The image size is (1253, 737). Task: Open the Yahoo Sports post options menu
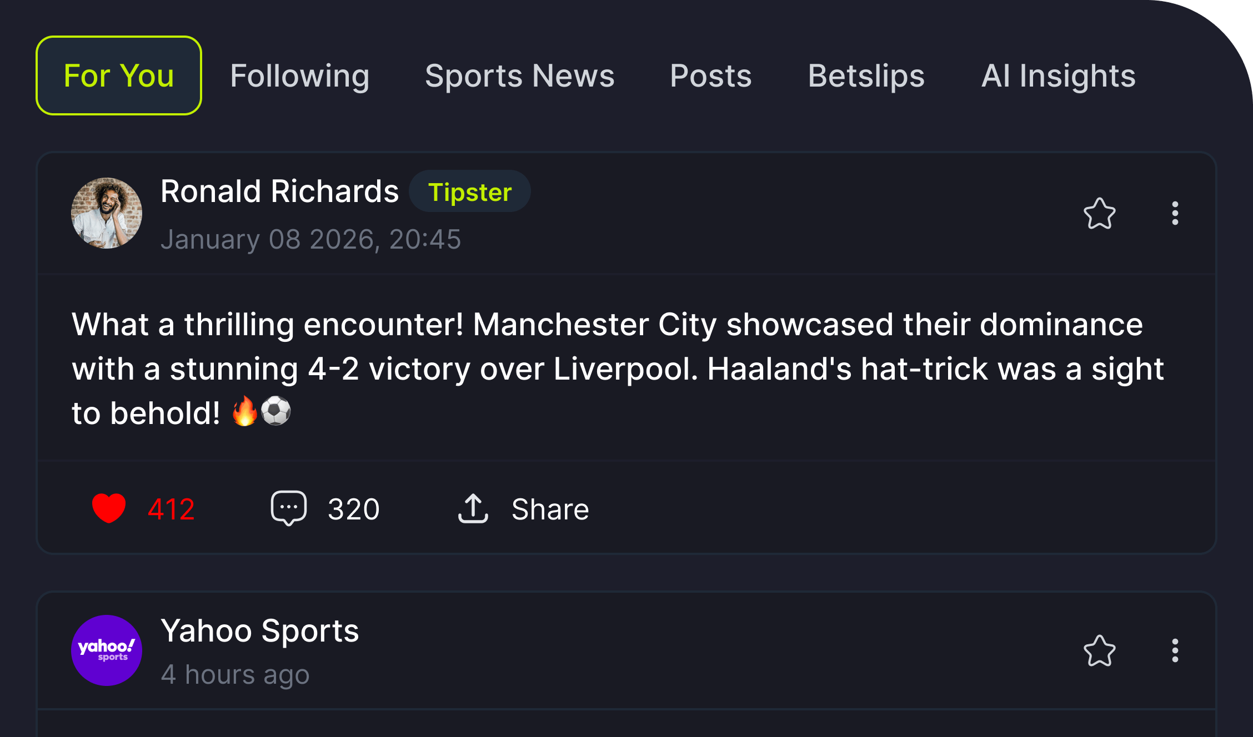(x=1175, y=650)
